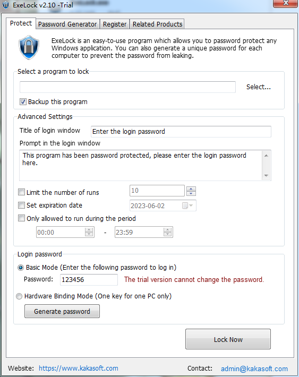Decrease the 23:59 end time spinner
Screen dimensions: 299x377
pos(167,234)
